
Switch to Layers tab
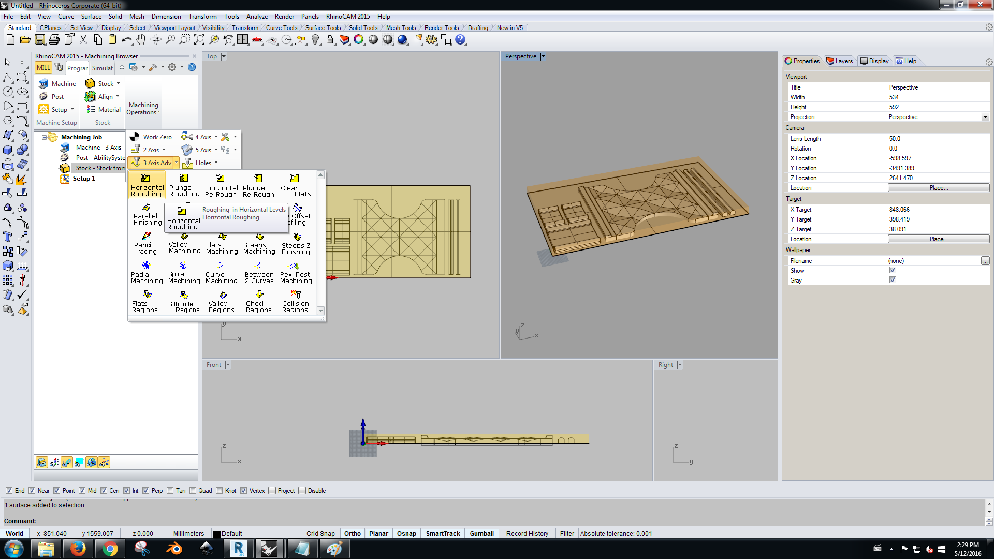[x=839, y=61]
